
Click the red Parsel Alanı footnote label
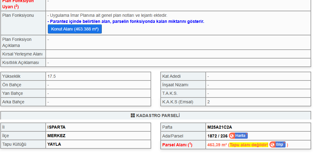pos(177,145)
